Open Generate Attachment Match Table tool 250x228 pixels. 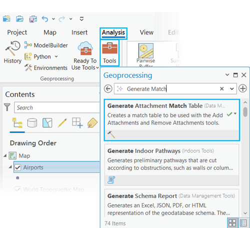tap(172, 120)
